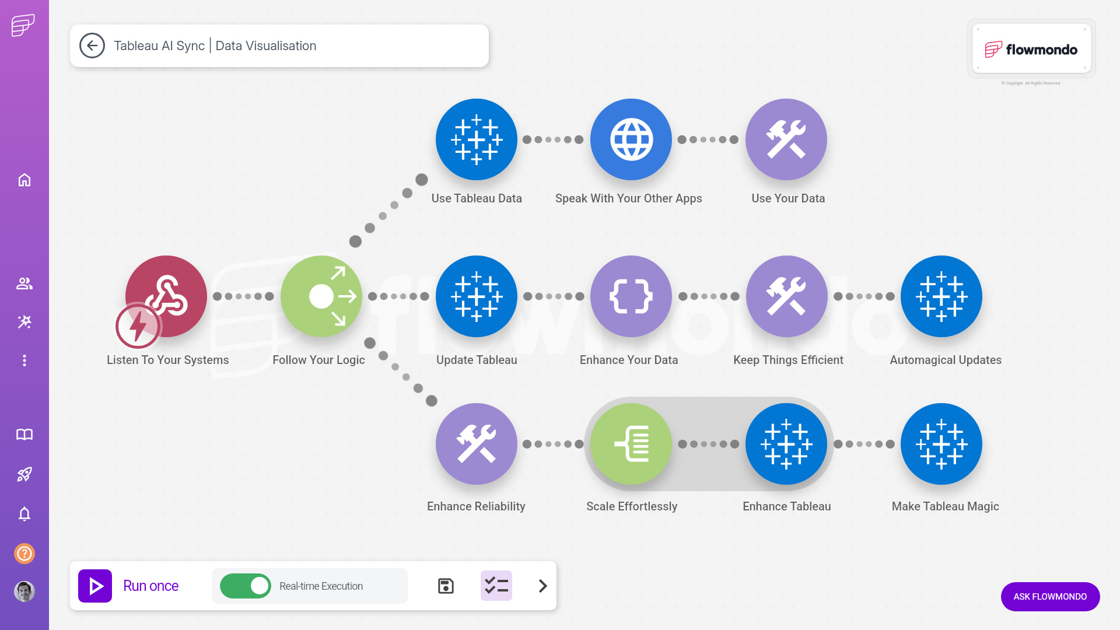Image resolution: width=1120 pixels, height=630 pixels.
Task: Expand the bottom toolbar with the chevron arrow
Action: click(543, 586)
